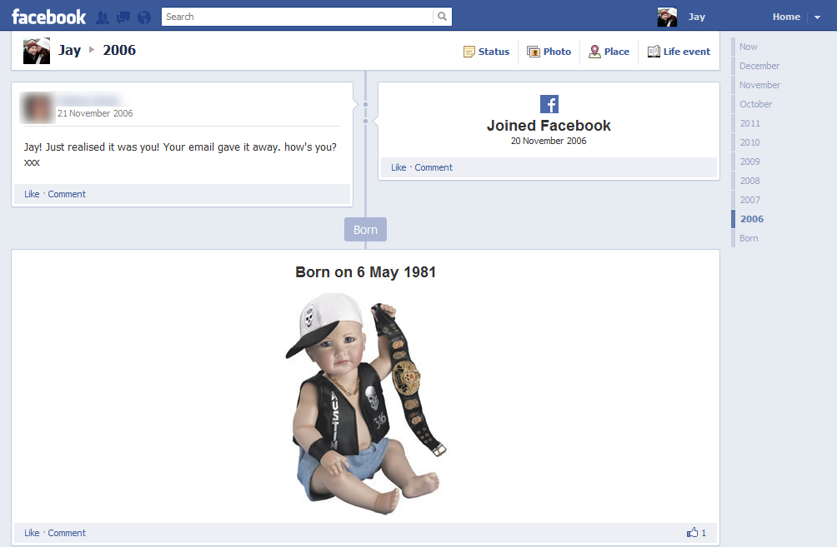Image resolution: width=837 pixels, height=547 pixels.
Task: Click the search magnifier button
Action: [x=442, y=17]
